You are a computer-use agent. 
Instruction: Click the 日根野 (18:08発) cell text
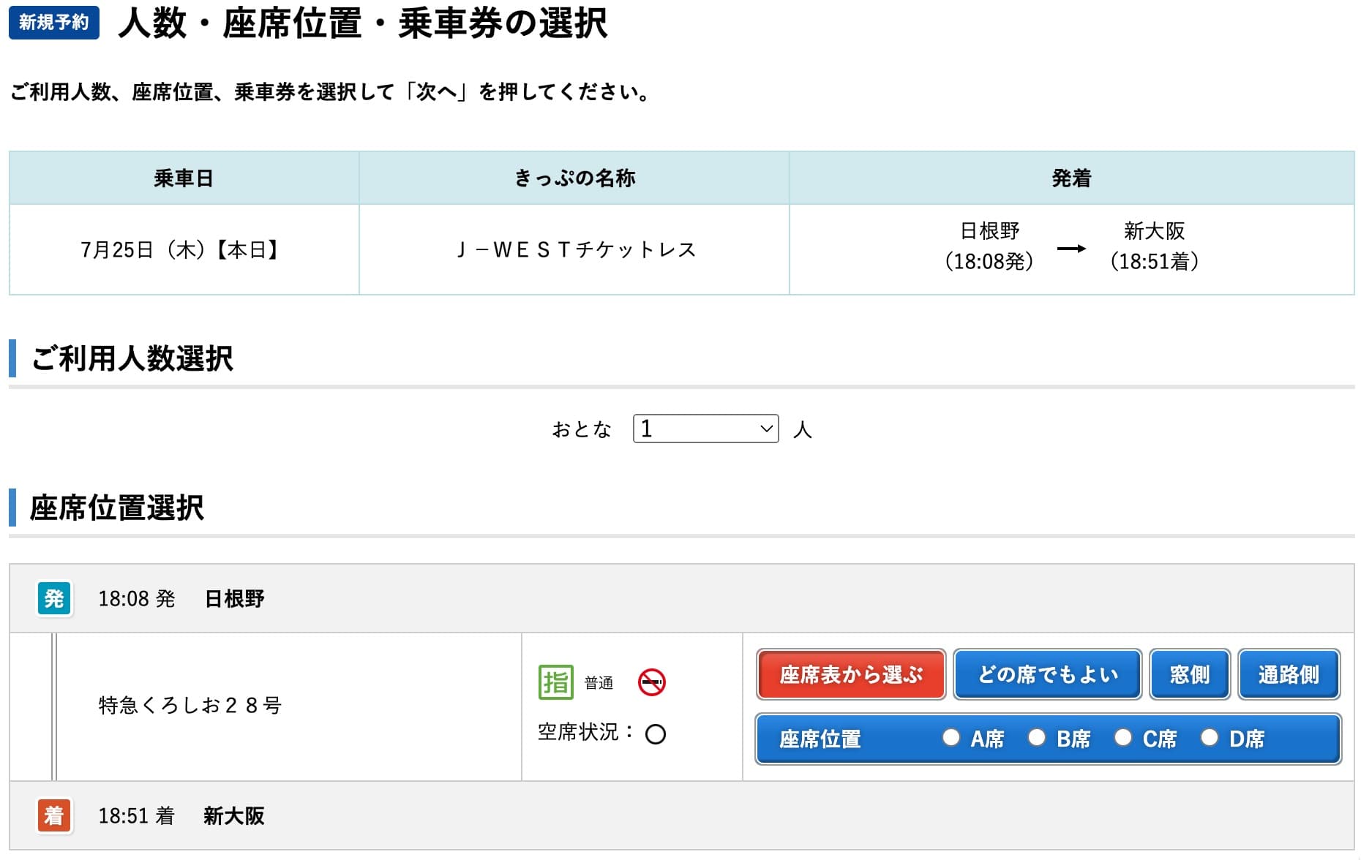pyautogui.click(x=990, y=246)
